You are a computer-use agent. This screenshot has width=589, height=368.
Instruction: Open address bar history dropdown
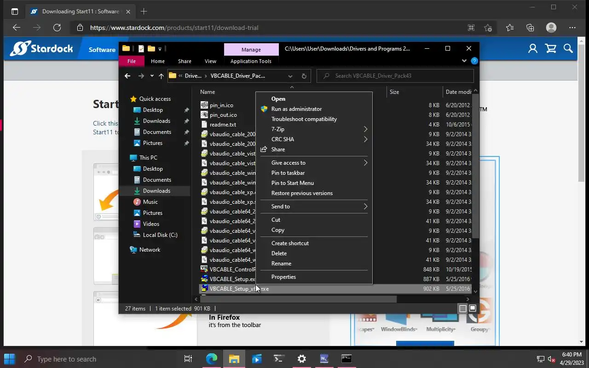click(290, 76)
